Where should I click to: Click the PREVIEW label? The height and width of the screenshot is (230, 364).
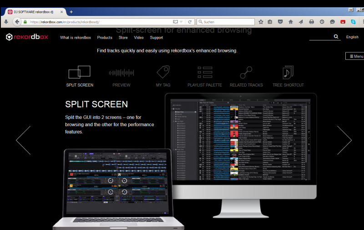(x=121, y=85)
